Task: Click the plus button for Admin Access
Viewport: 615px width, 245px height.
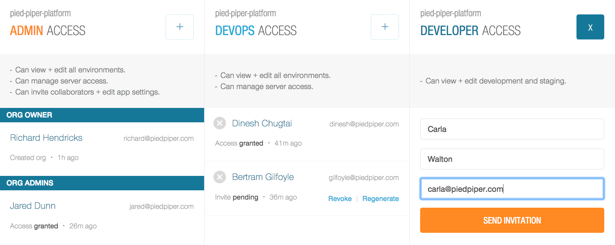Action: [x=180, y=27]
